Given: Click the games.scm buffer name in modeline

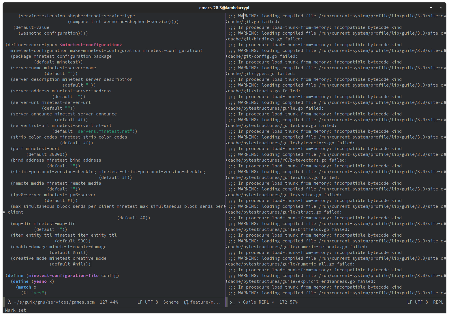Looking at the screenshot, I should click(54, 302).
